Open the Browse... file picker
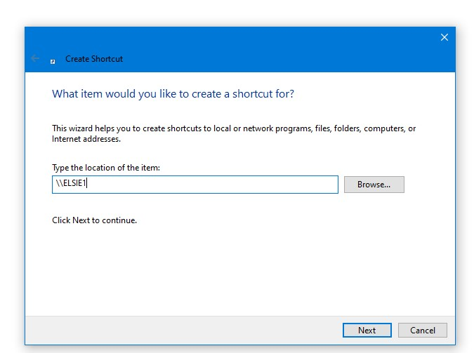This screenshot has height=353, width=474. click(374, 185)
